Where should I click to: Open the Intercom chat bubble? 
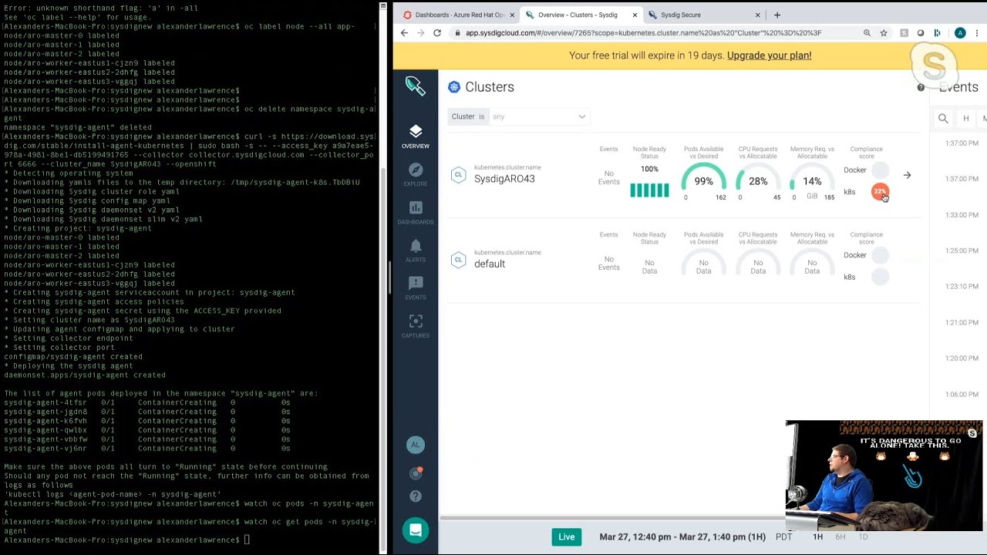point(416,530)
